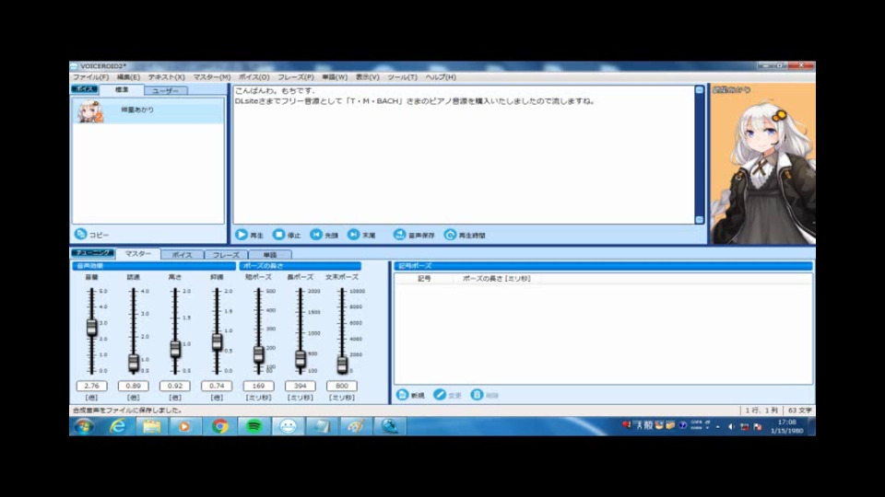
Task: Open the ボイス(O) menu
Action: click(254, 77)
